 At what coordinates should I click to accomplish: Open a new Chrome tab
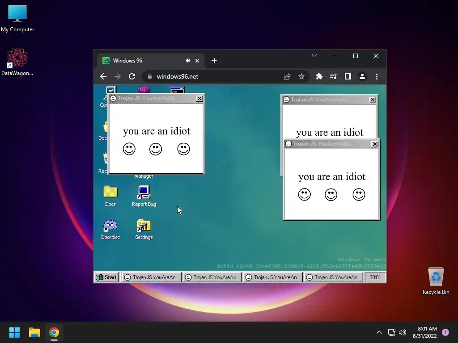pos(214,61)
